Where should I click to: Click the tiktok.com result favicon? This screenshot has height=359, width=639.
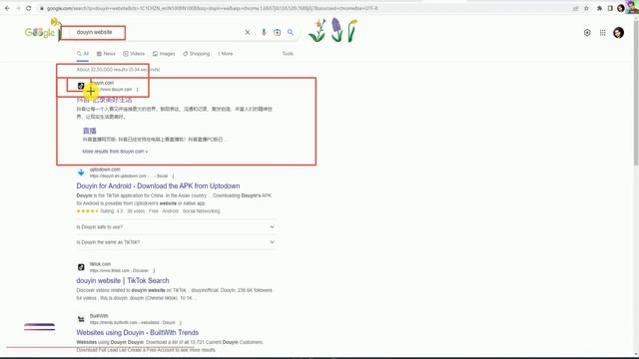coord(81,267)
